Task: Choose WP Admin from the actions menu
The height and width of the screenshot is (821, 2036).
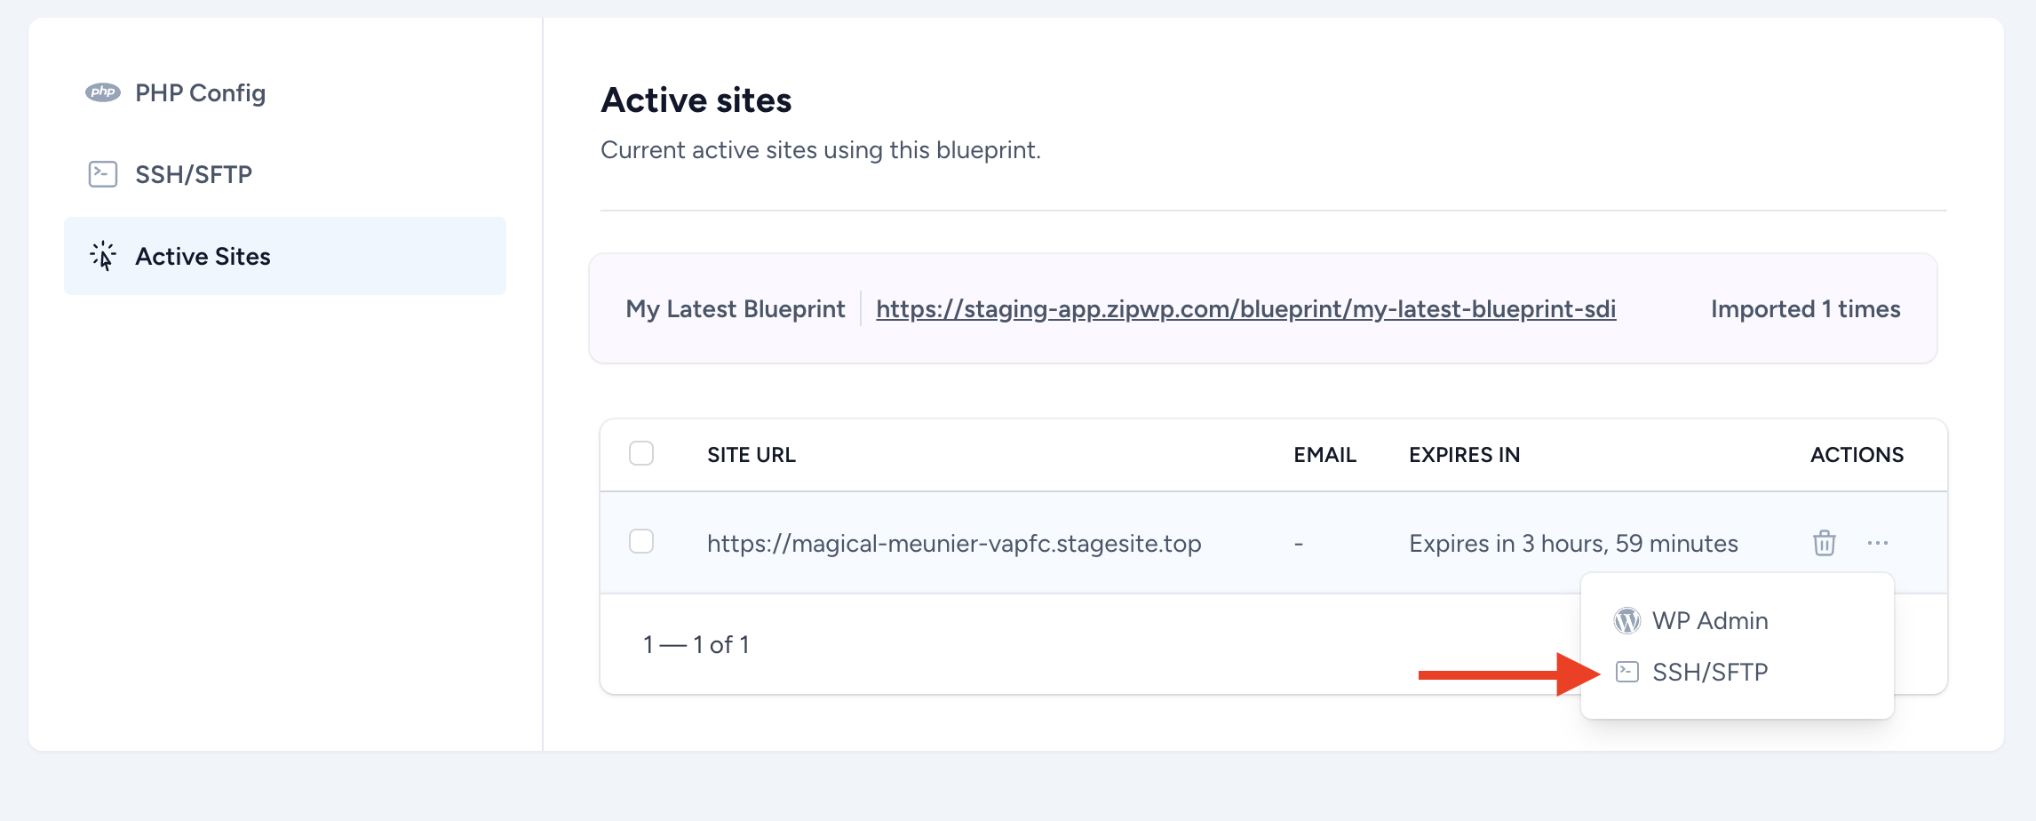Action: pos(1709,620)
